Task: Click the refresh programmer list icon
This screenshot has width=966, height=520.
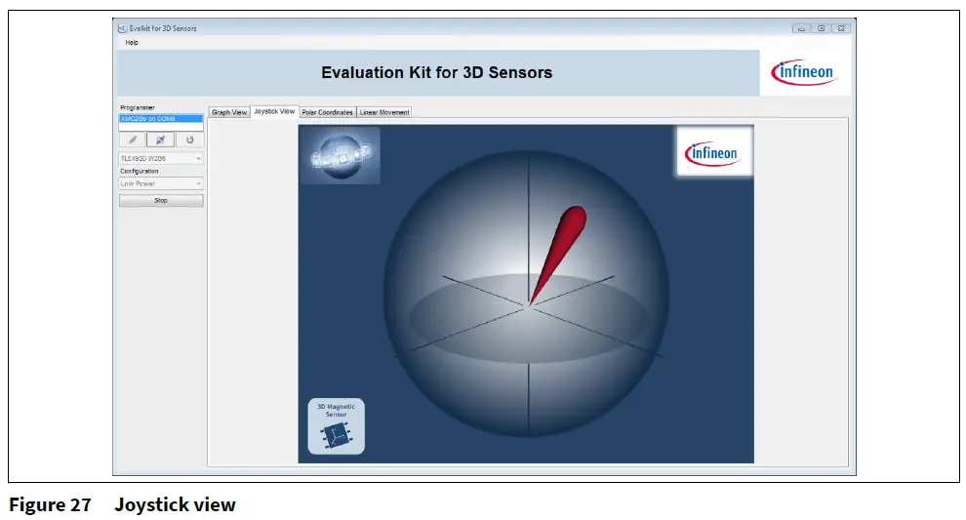Action: (189, 140)
